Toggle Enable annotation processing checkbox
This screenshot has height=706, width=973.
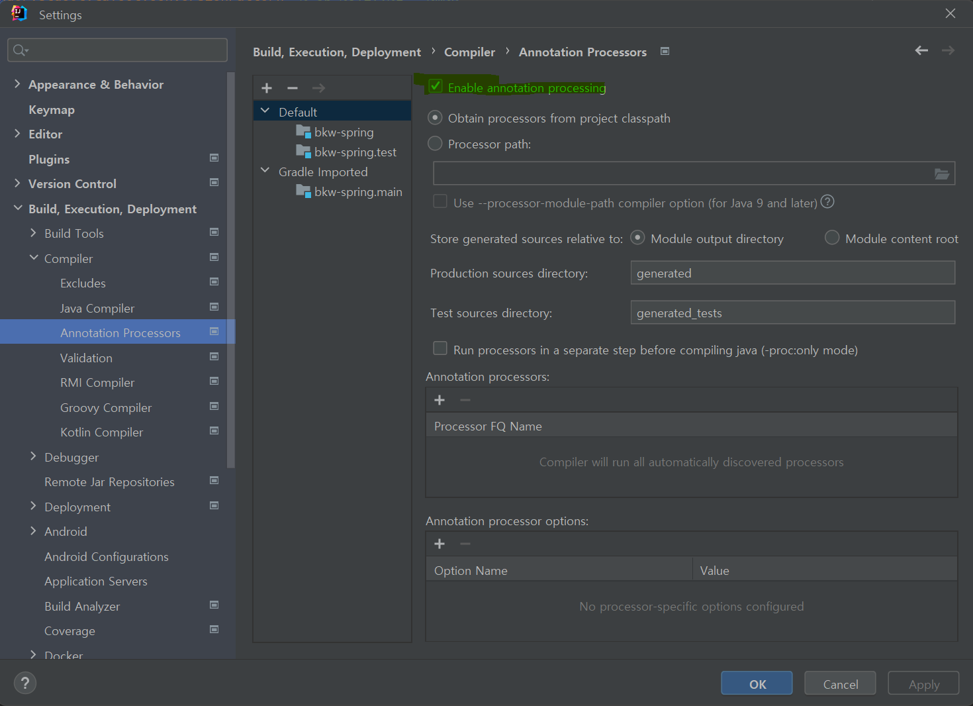tap(436, 86)
